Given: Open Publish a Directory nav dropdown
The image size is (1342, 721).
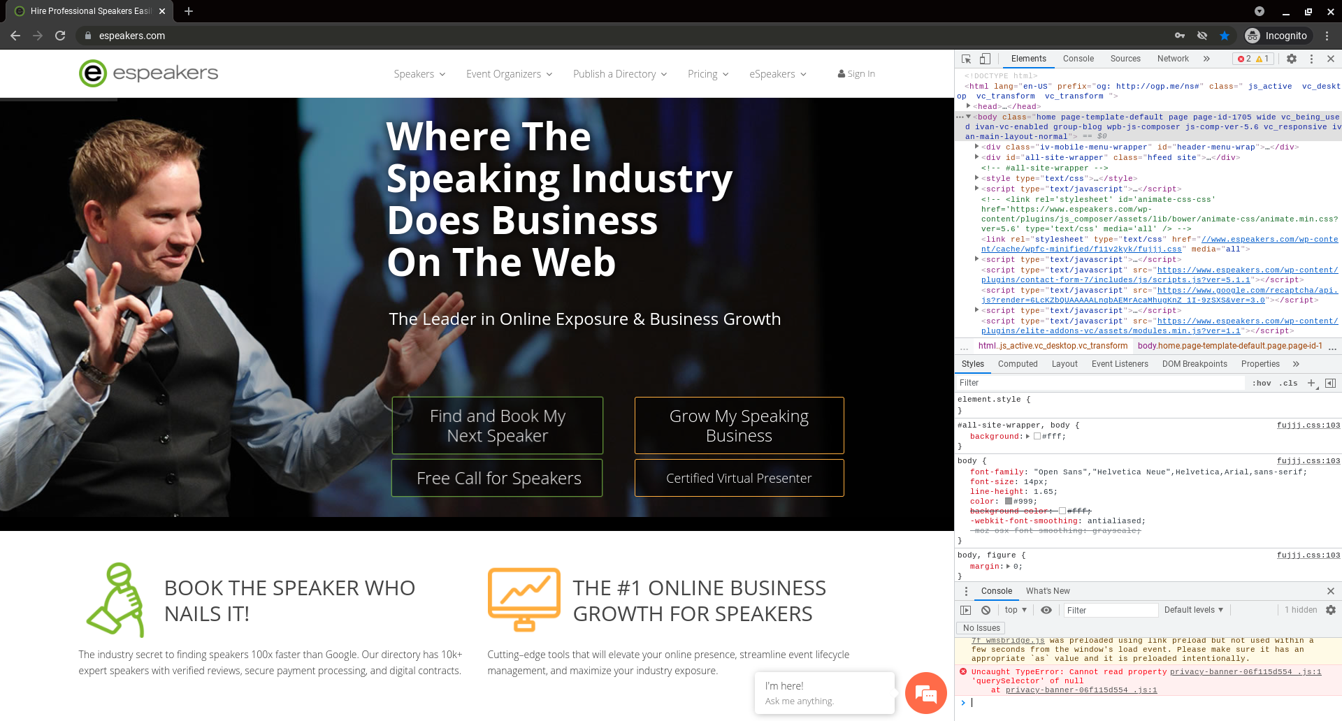Looking at the screenshot, I should pyautogui.click(x=620, y=74).
